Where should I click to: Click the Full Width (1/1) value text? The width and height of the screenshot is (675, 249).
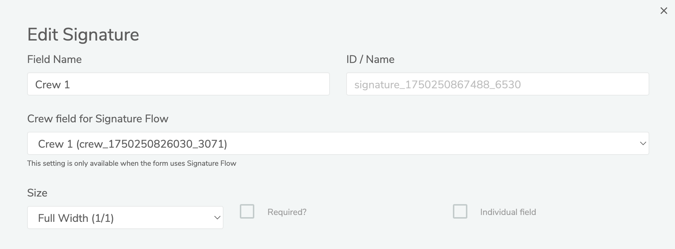click(76, 218)
